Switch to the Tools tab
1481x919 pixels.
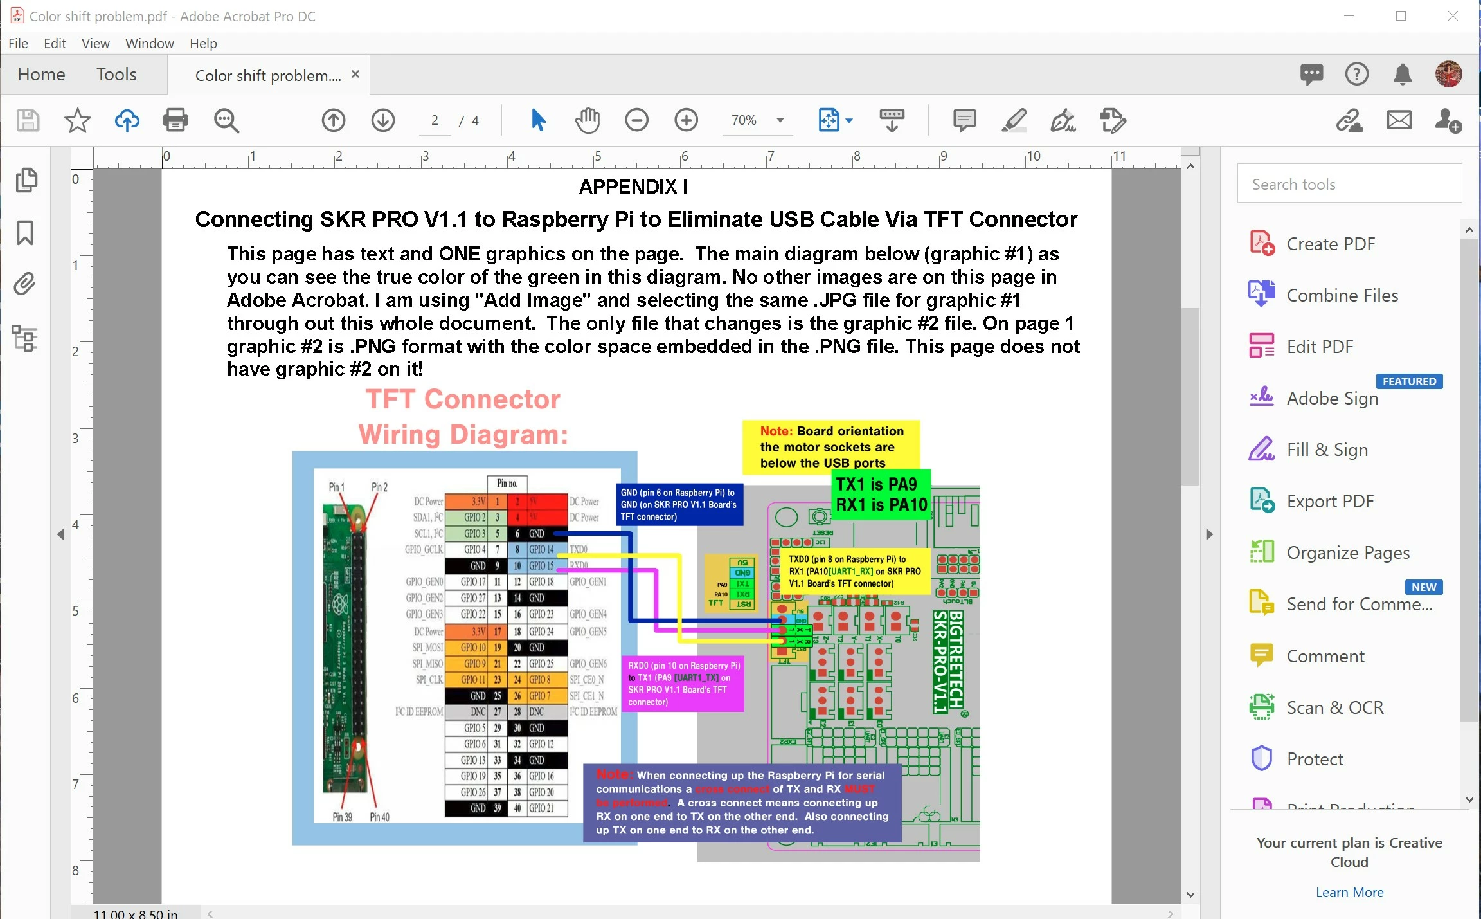pyautogui.click(x=116, y=74)
